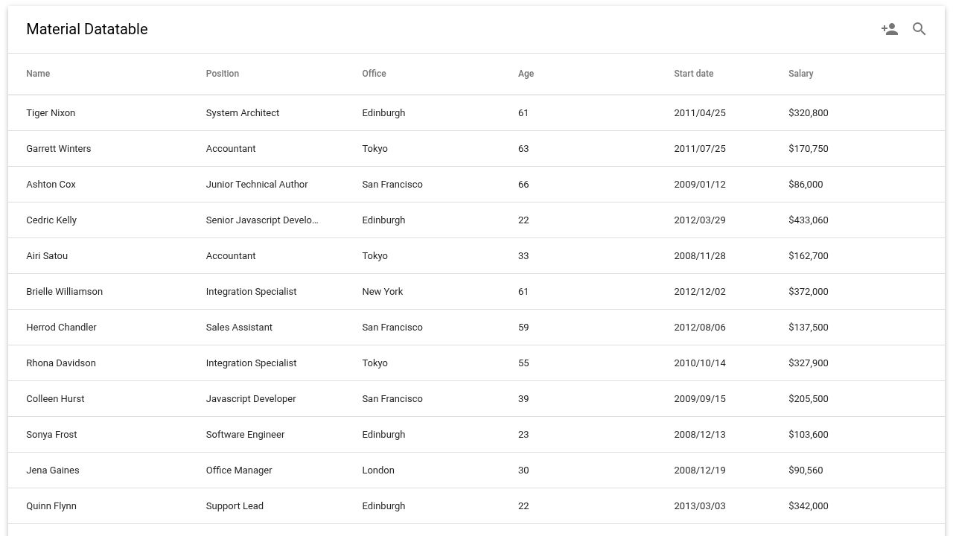Click Quinn Flynn's Support Lead position

(x=235, y=506)
